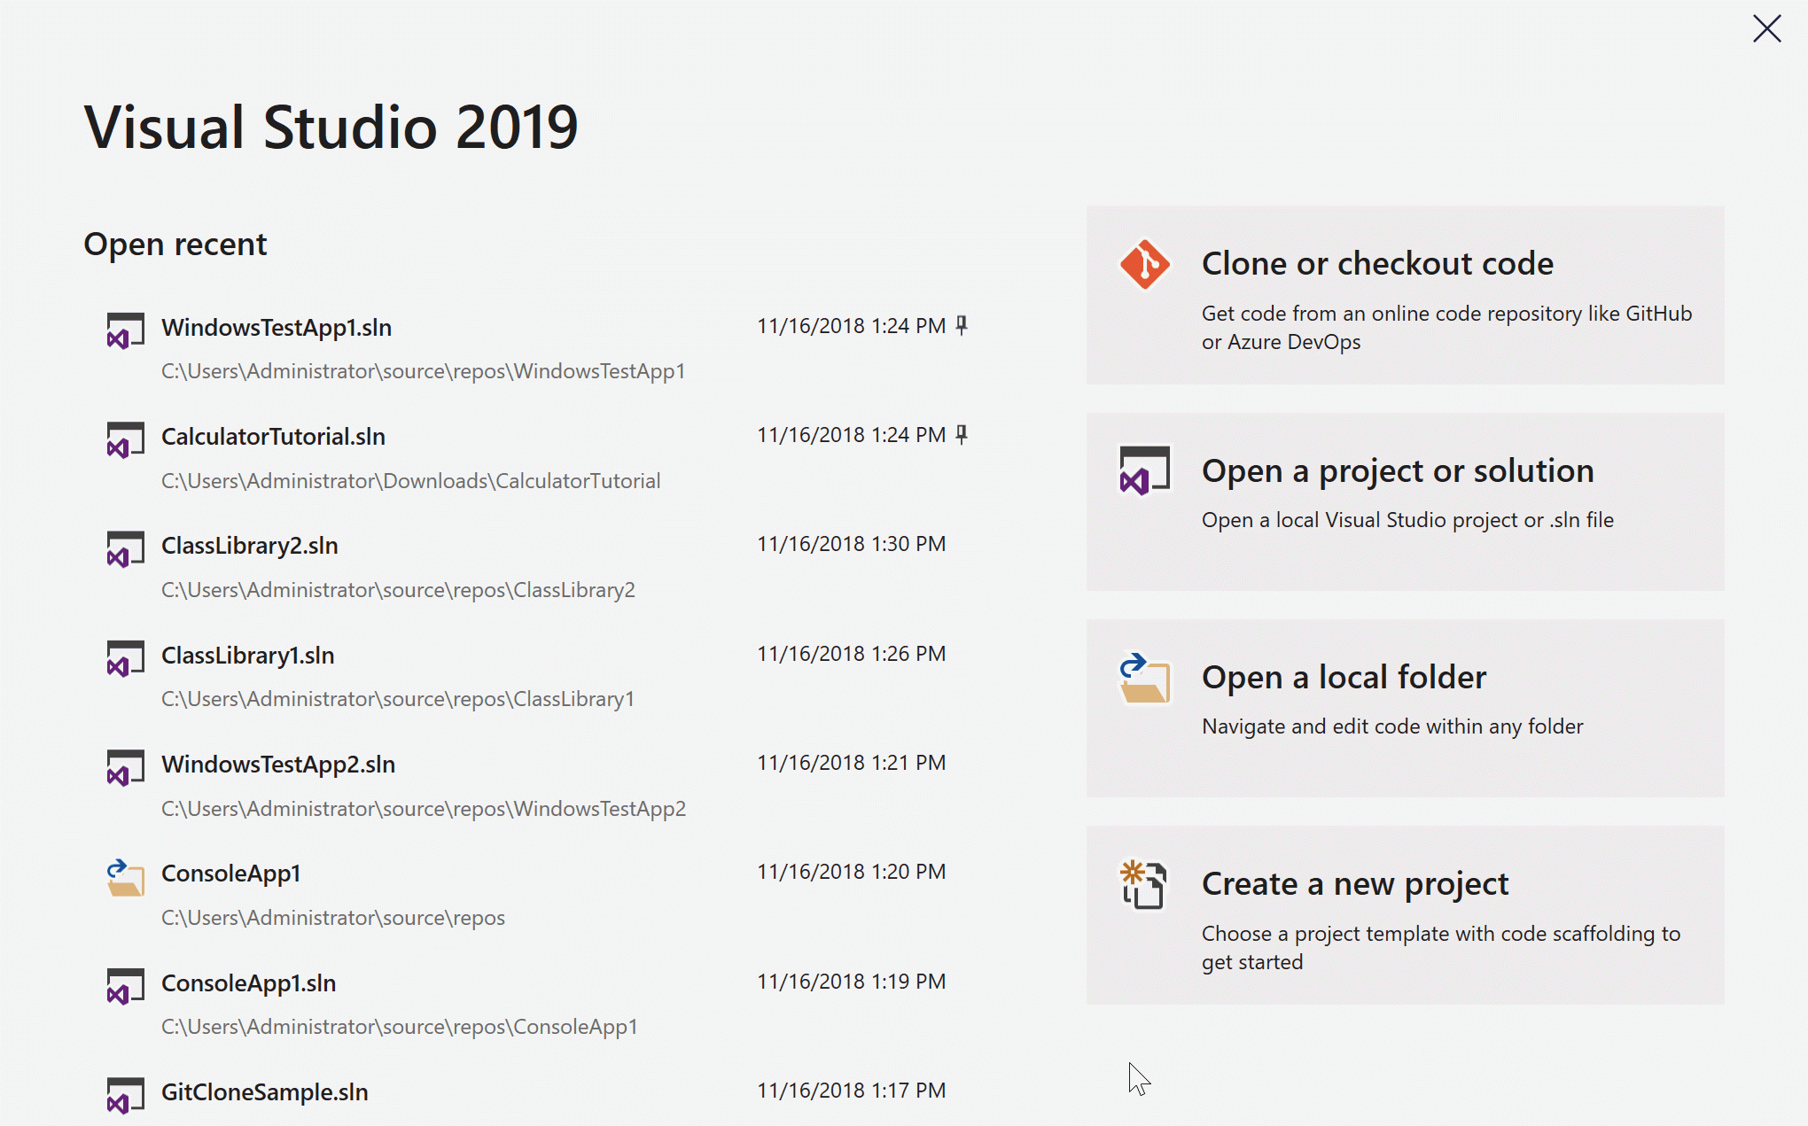Click the Visual Studio icon on Open a project or solution

point(1144,470)
